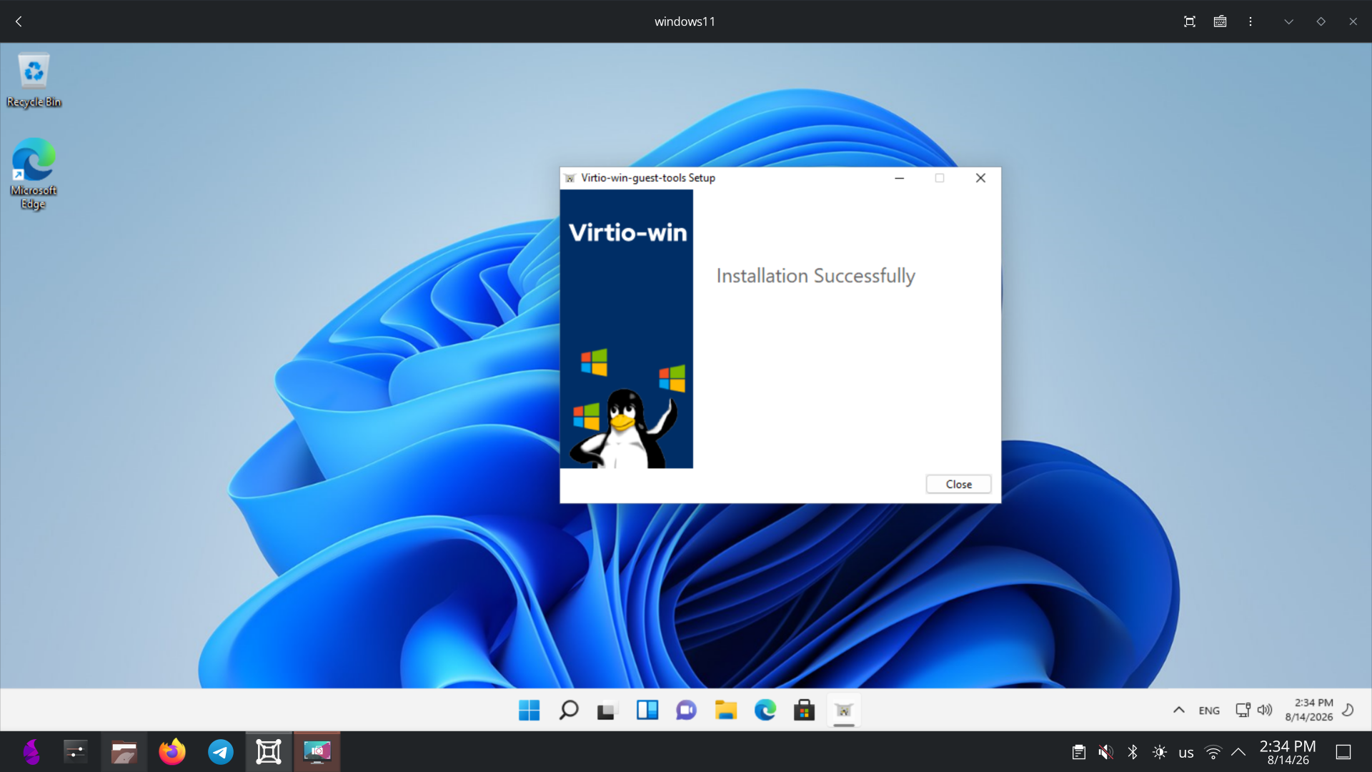Open Microsoft Store from the taskbar
Screen dimensions: 1372x772
pos(805,710)
